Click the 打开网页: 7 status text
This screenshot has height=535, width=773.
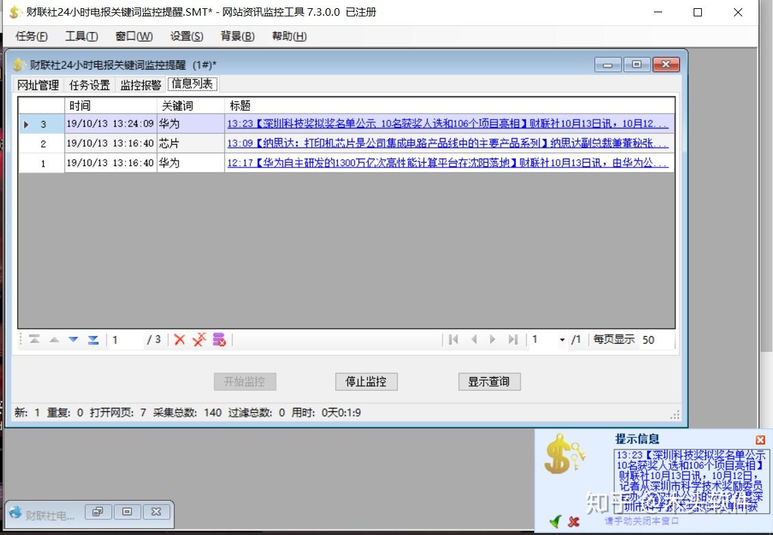pyautogui.click(x=118, y=412)
